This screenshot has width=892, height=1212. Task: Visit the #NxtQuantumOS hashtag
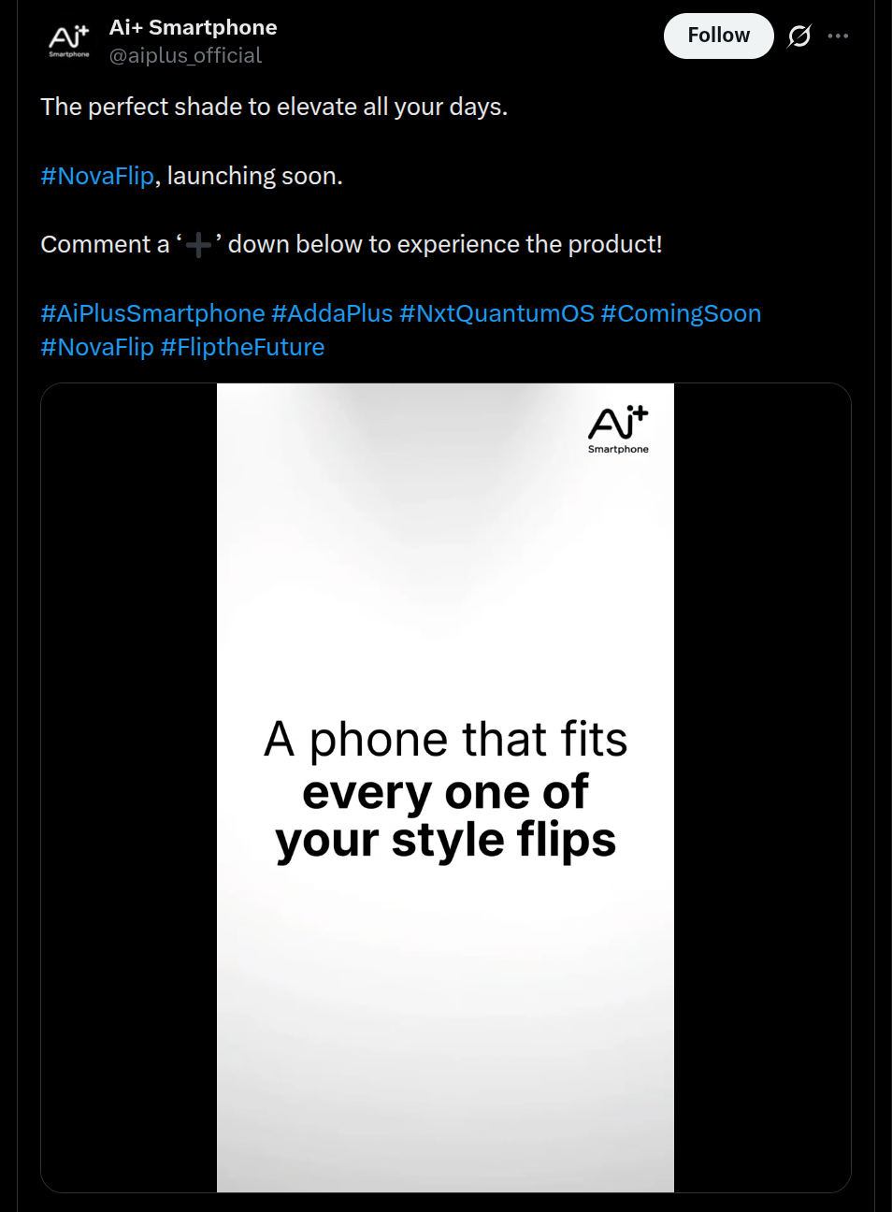click(496, 313)
